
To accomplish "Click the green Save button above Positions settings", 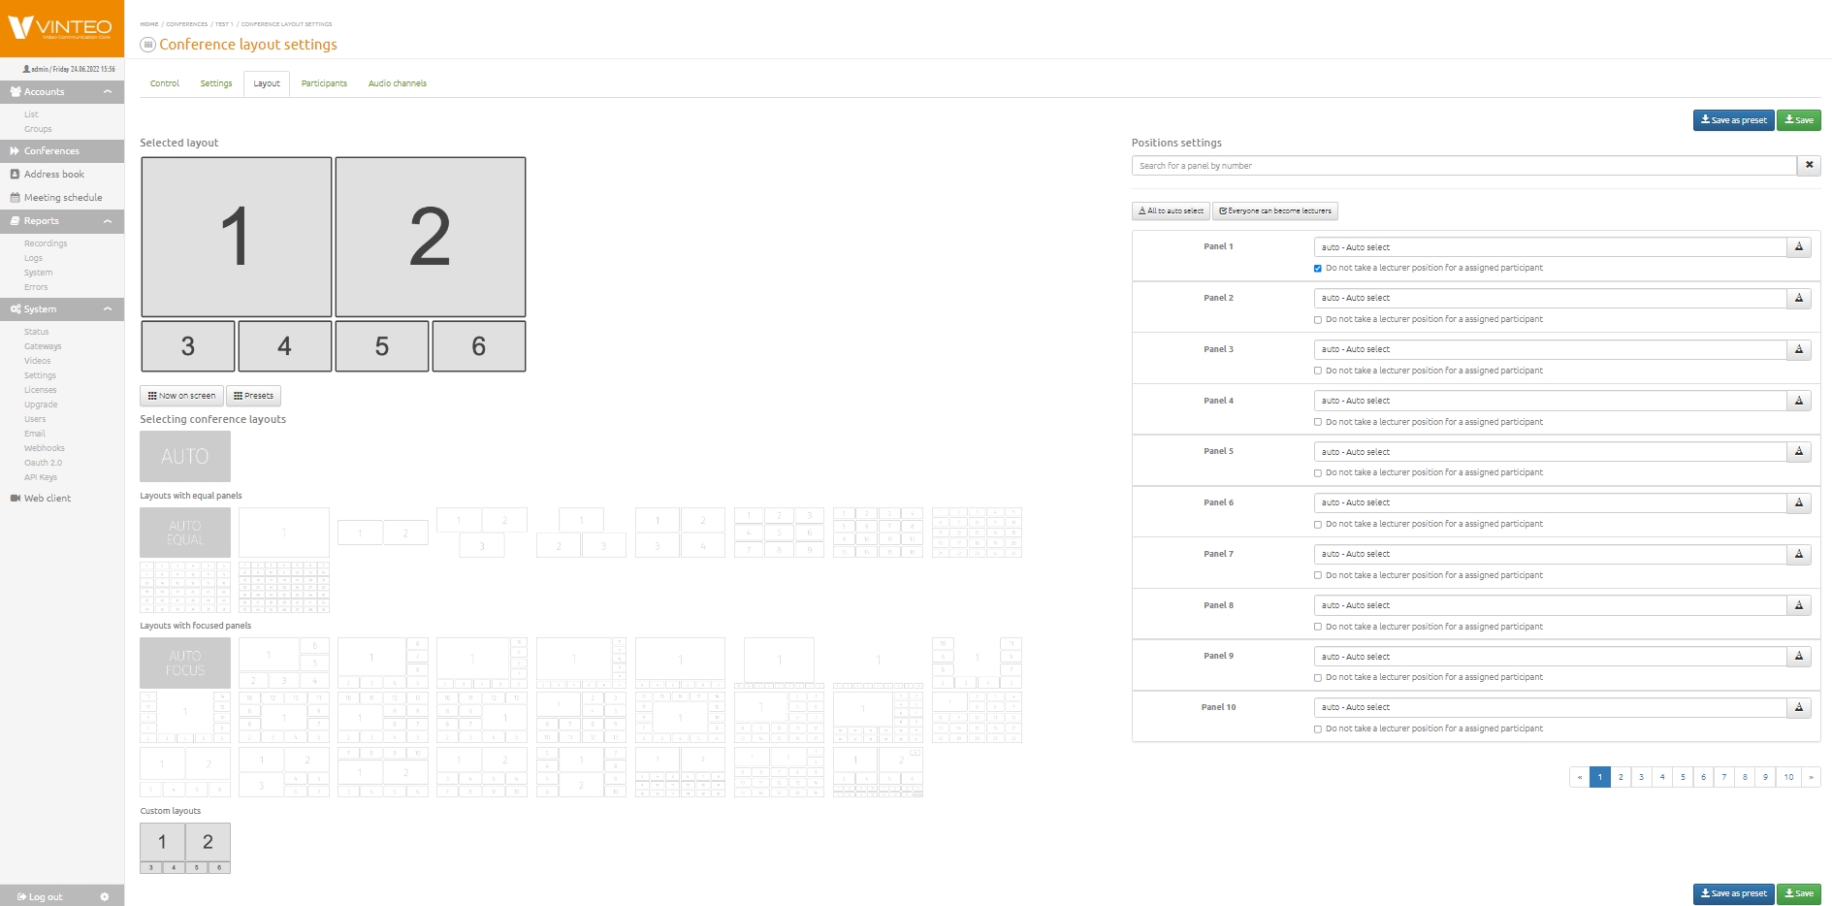I will 1799,120.
